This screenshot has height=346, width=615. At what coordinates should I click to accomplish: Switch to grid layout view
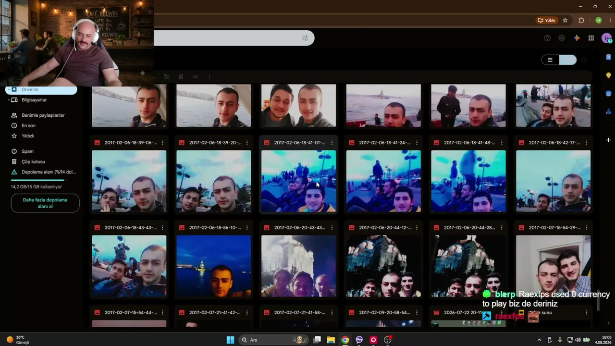[x=567, y=60]
